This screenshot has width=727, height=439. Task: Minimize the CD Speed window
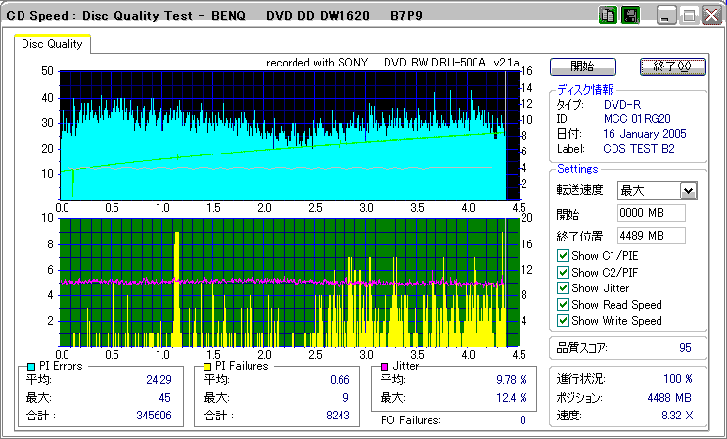[x=667, y=17]
